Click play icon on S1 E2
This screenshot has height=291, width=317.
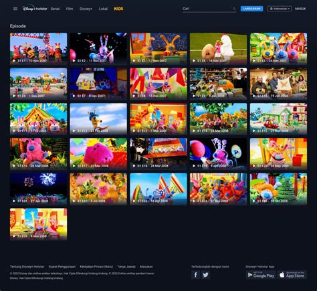tap(74, 61)
